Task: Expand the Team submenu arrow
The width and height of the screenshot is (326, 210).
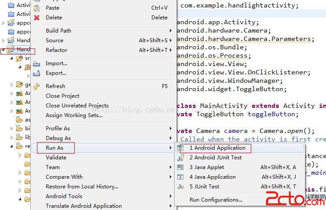Action: (170, 167)
